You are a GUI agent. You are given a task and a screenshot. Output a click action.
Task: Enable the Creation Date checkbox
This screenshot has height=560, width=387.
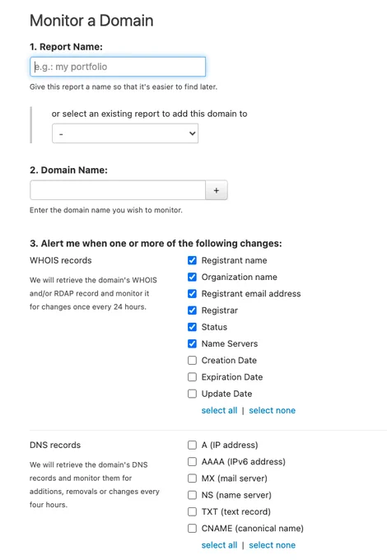click(x=192, y=361)
